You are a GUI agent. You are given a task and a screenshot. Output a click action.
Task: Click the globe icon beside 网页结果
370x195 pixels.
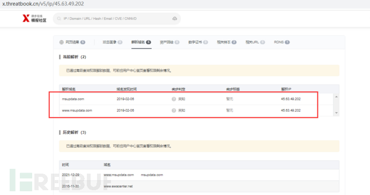click(62, 42)
